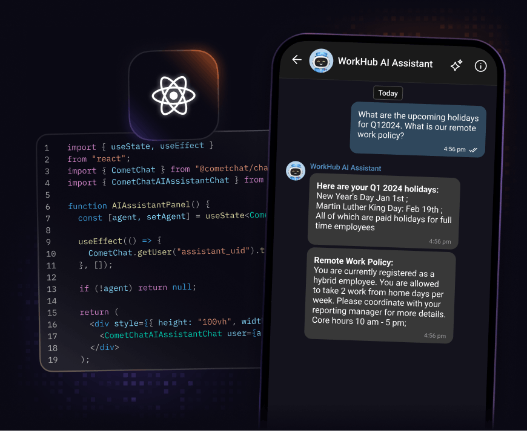Tap the bot avatar beside the holidays message
This screenshot has width=527, height=431.
click(296, 171)
